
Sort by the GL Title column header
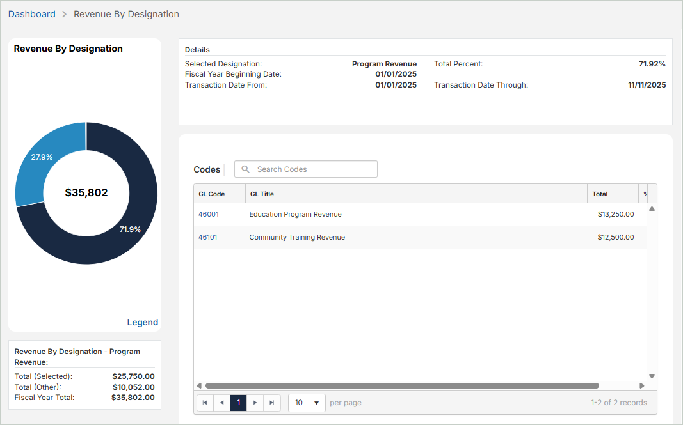(x=262, y=194)
